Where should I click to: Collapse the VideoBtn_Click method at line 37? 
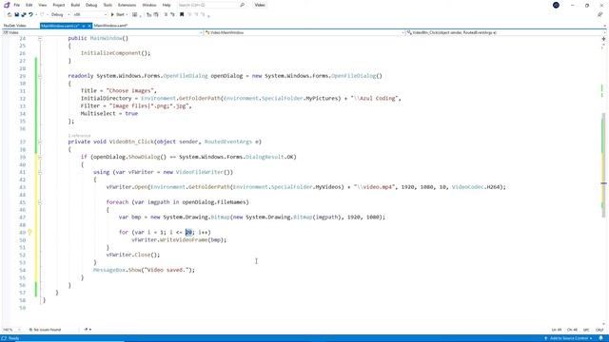pyautogui.click(x=40, y=142)
